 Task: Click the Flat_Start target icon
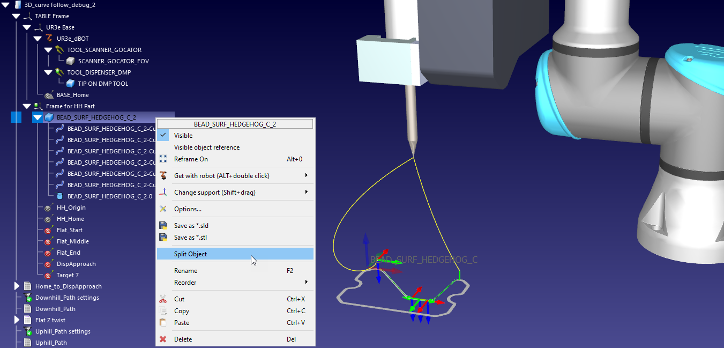(49, 230)
